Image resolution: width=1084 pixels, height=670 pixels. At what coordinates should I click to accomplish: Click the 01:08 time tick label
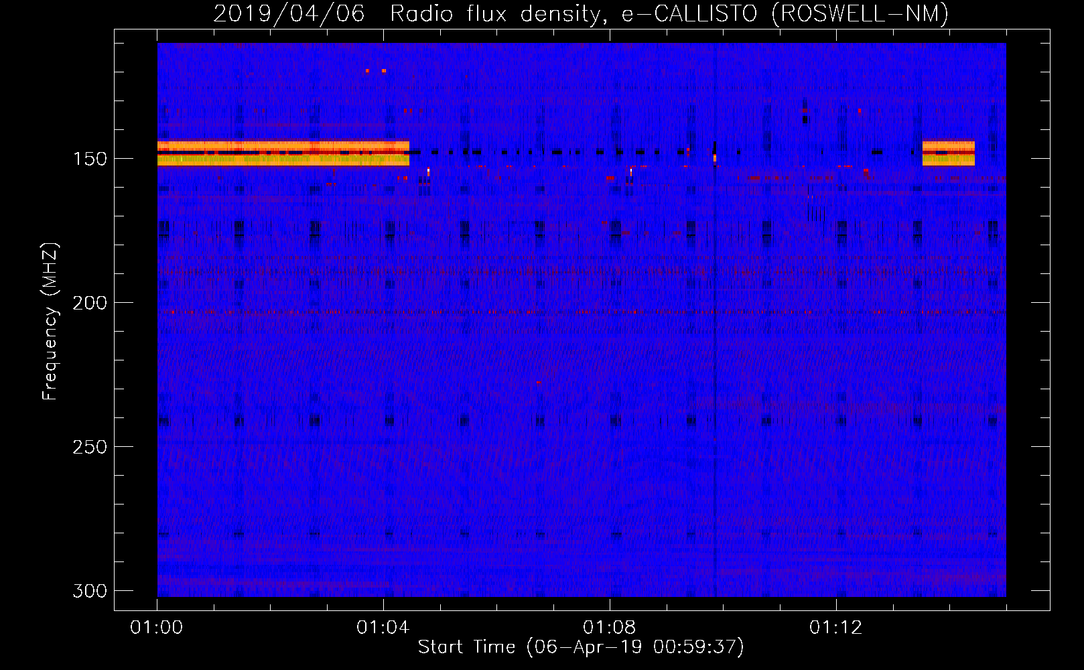(x=610, y=628)
